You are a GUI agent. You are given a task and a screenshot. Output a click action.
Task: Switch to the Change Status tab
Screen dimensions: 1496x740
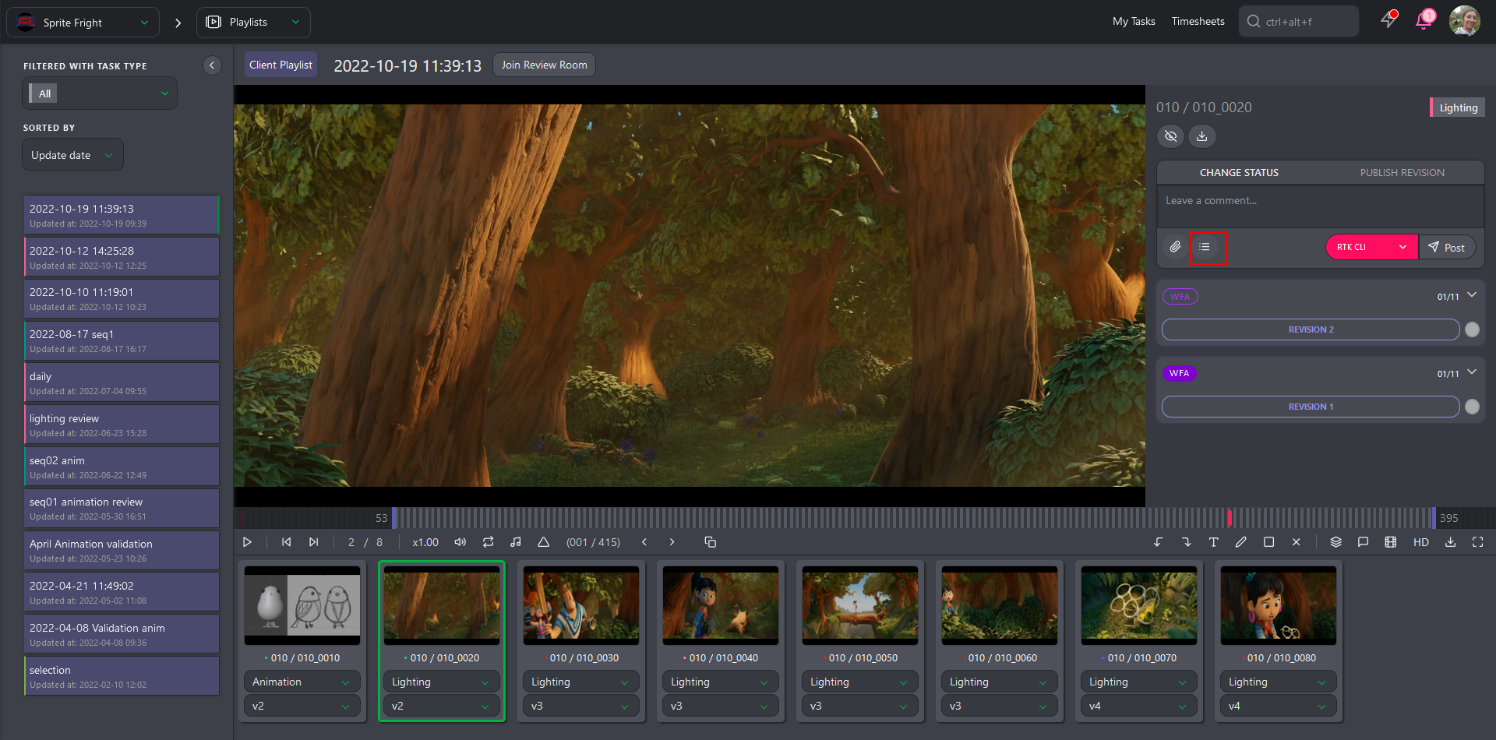tap(1239, 173)
